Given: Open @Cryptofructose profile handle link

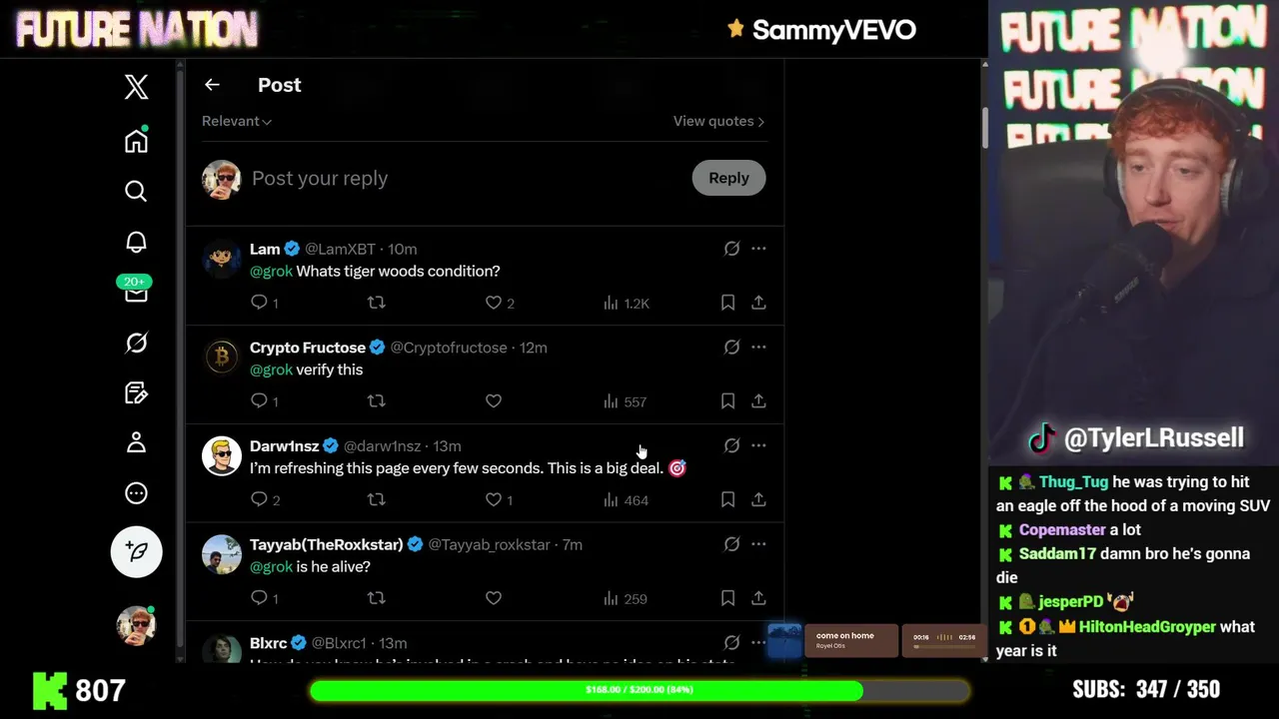Looking at the screenshot, I should click(x=449, y=348).
